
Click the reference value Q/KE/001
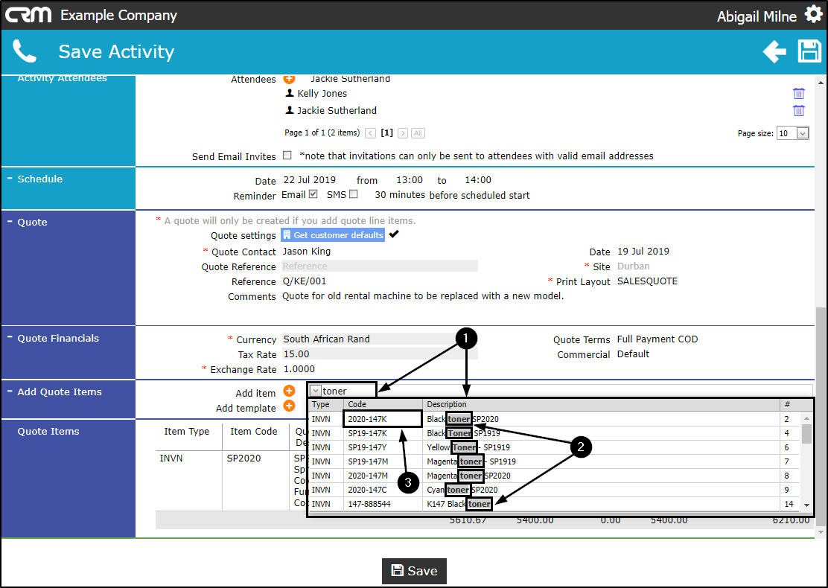point(304,281)
